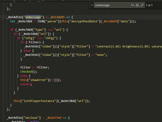Viewport: 162px width, 122px height.
Task: Expand the Toggle Replace chevron
Action: click(92, 5)
